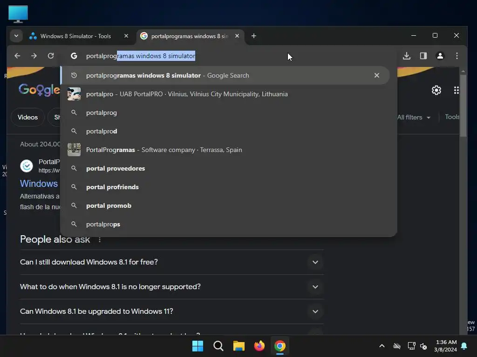477x357 pixels.
Task: Click the muted volume tray icon
Action: [x=423, y=346]
